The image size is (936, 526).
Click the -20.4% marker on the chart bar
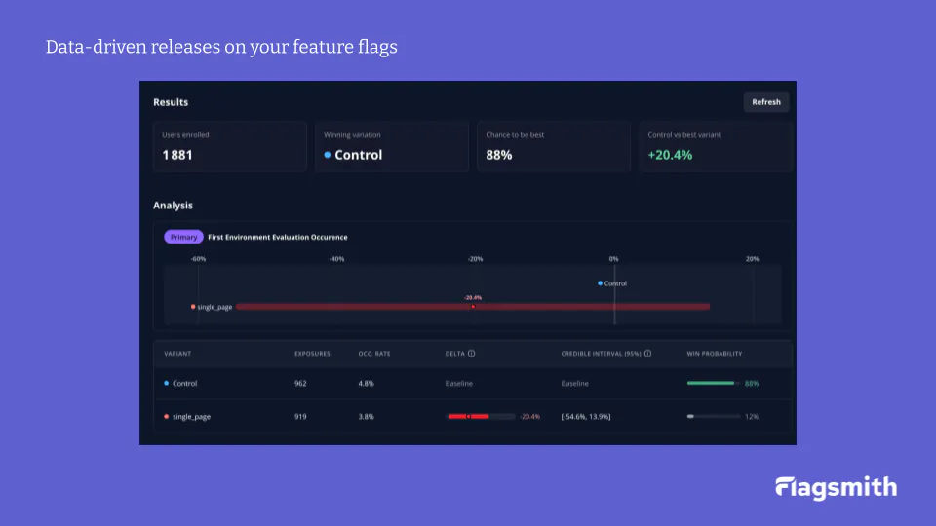[x=473, y=307]
